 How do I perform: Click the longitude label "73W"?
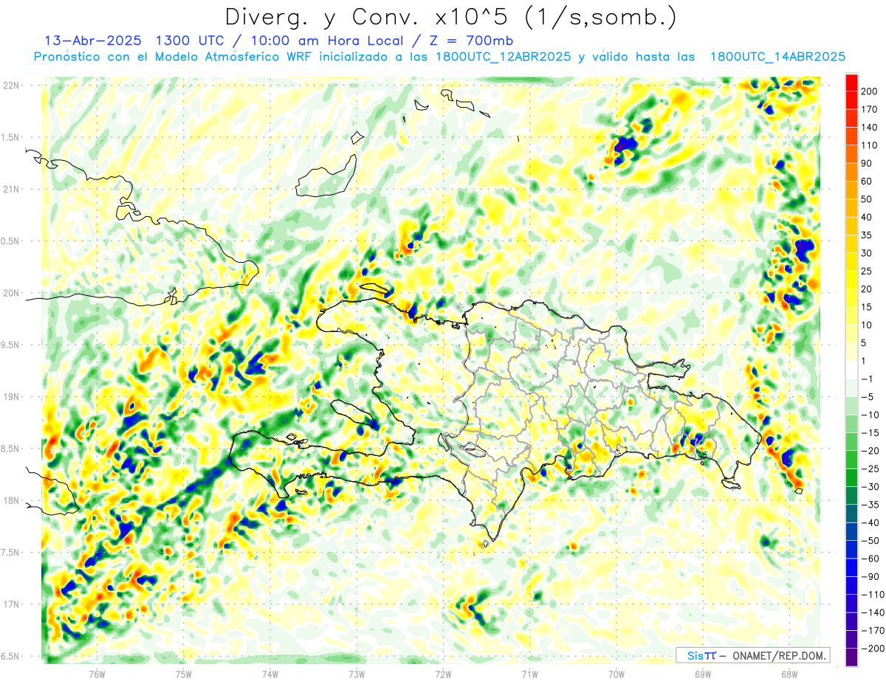coord(357,674)
